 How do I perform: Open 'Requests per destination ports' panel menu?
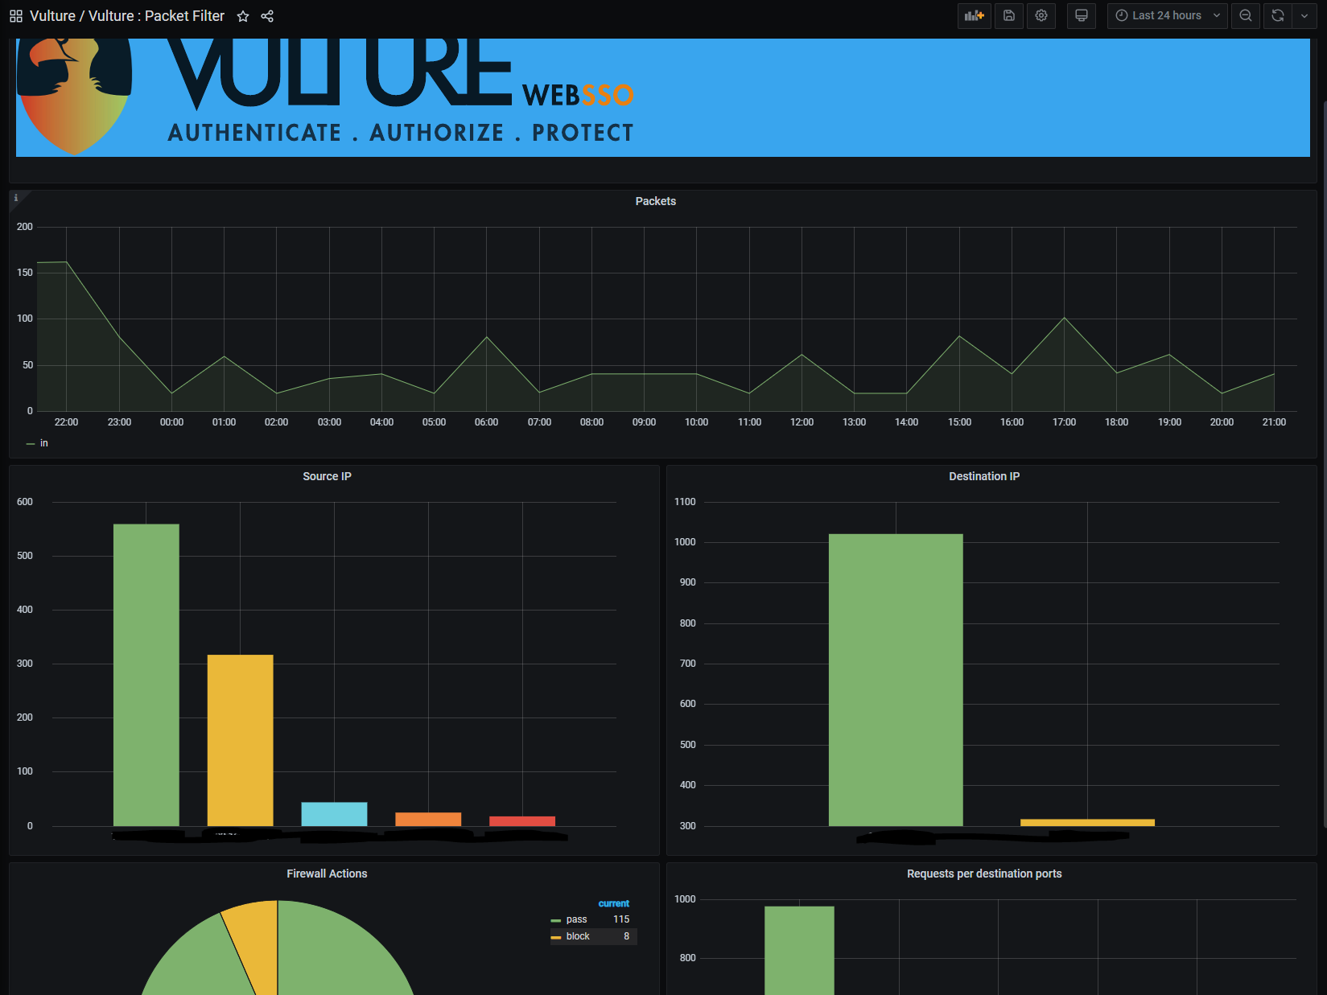tap(984, 874)
